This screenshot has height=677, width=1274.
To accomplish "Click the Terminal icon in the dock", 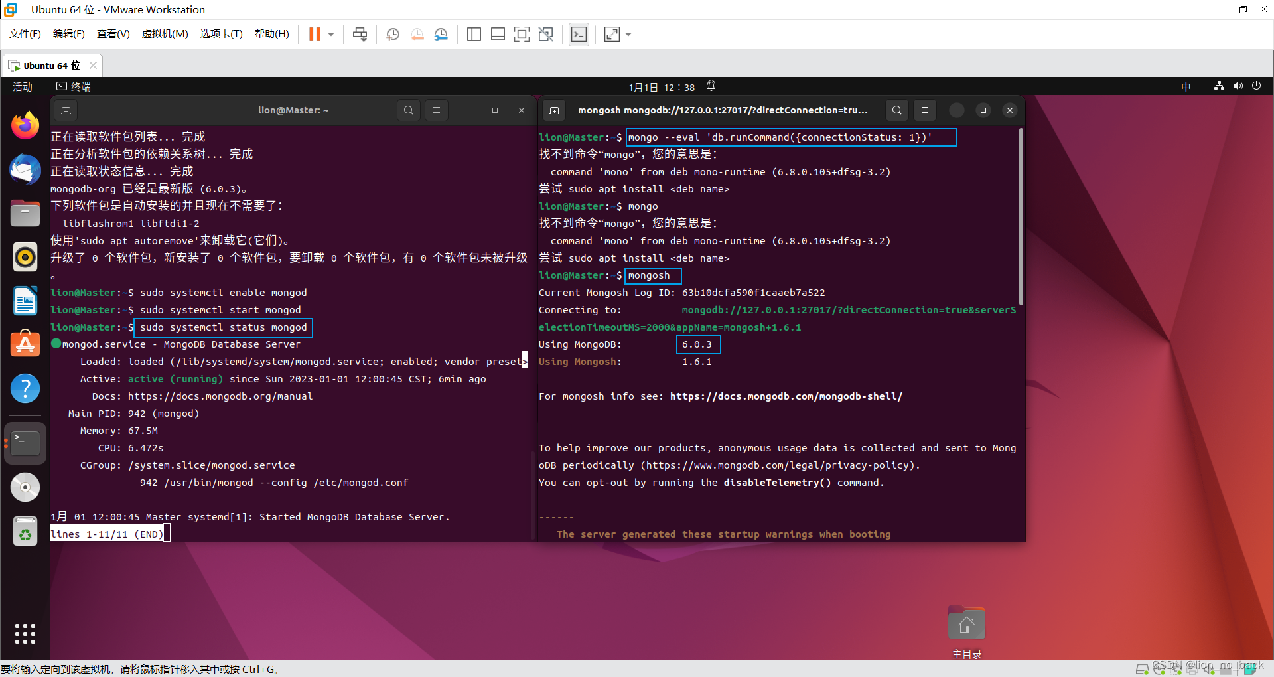I will 25,443.
